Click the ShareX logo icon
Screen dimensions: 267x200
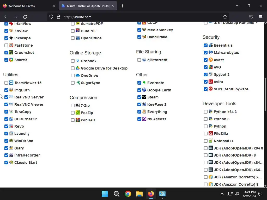point(11,60)
